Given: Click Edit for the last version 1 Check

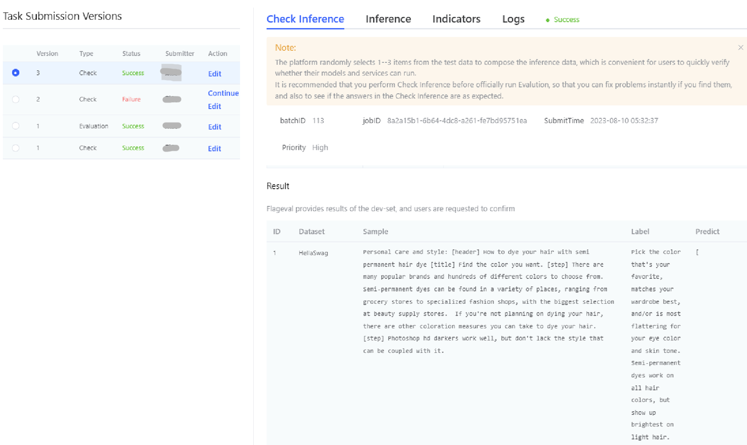Looking at the screenshot, I should point(215,149).
